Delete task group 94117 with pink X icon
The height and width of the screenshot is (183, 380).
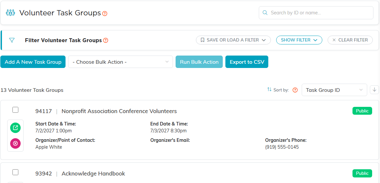15,143
